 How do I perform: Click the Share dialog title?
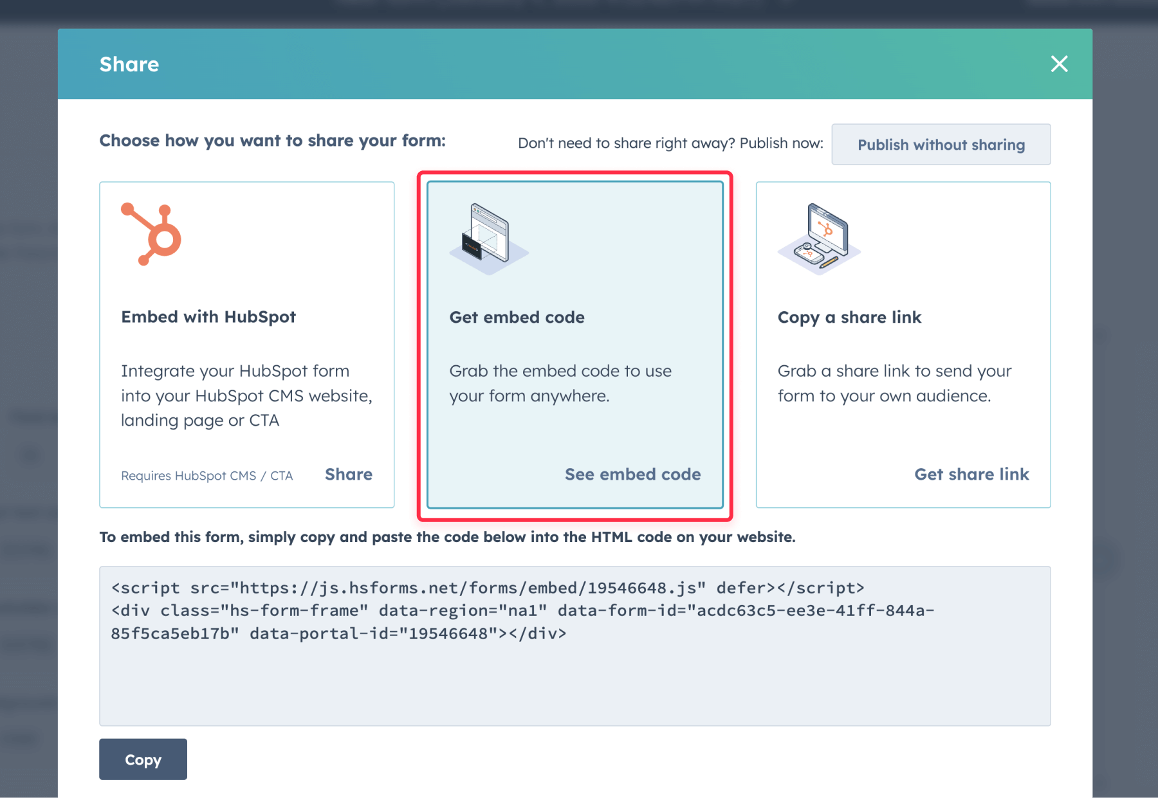(x=129, y=64)
